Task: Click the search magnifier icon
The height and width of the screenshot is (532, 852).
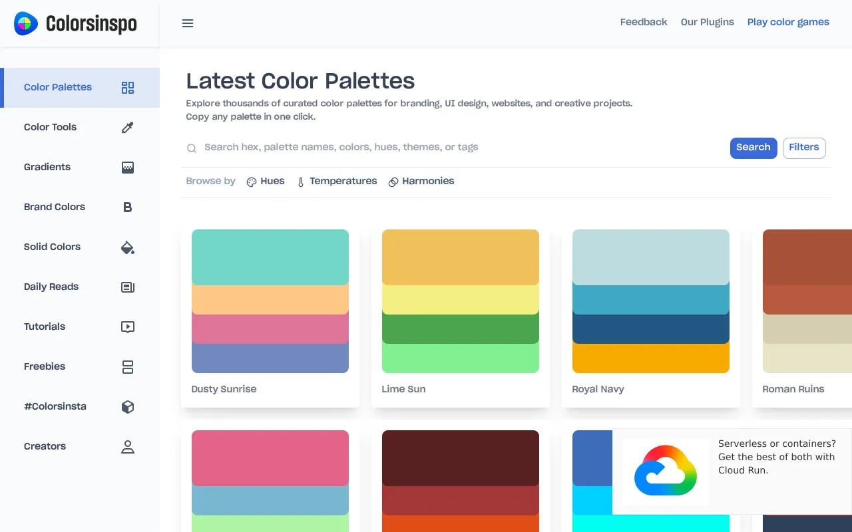Action: (192, 148)
